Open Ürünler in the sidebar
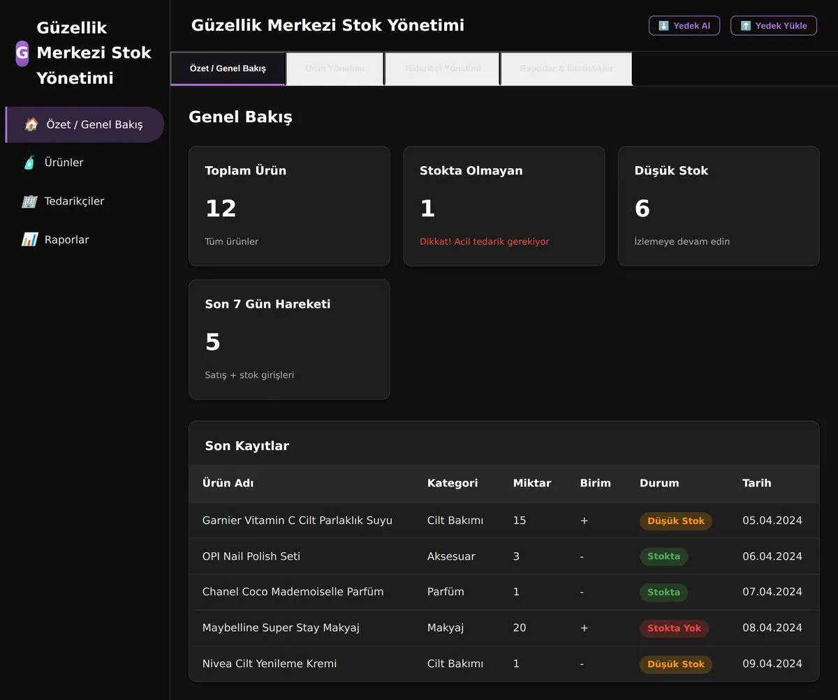Viewport: 838px width, 700px height. 84,163
